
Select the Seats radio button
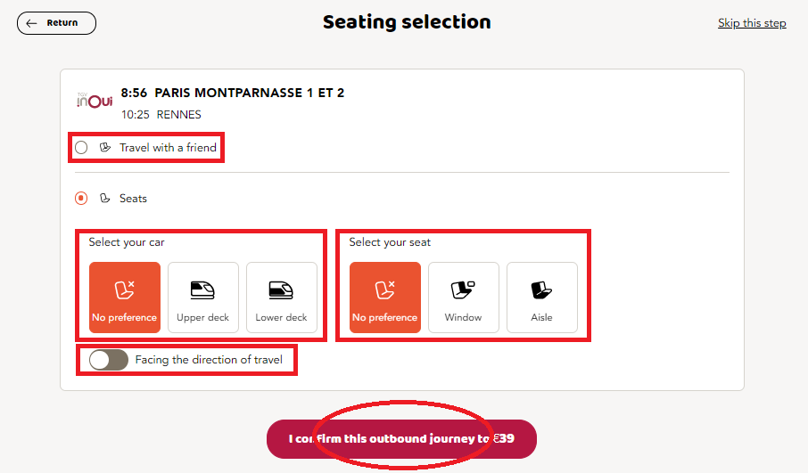(81, 198)
